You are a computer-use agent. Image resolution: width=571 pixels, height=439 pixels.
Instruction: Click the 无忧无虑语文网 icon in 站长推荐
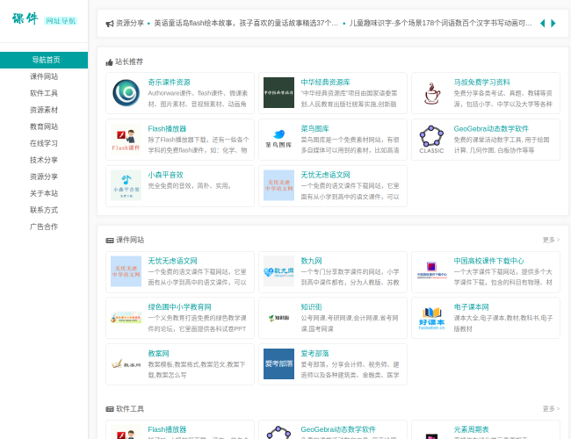tap(279, 185)
